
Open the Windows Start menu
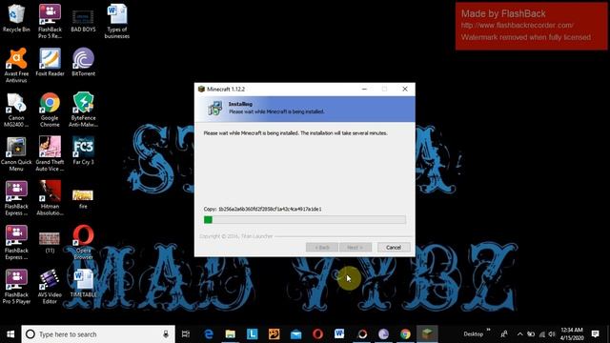(x=10, y=334)
